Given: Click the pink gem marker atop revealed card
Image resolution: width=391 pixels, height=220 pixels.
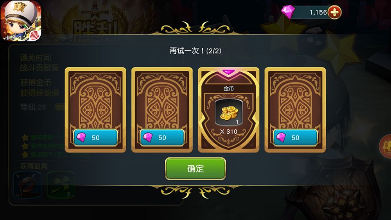Looking at the screenshot, I should pos(228,72).
